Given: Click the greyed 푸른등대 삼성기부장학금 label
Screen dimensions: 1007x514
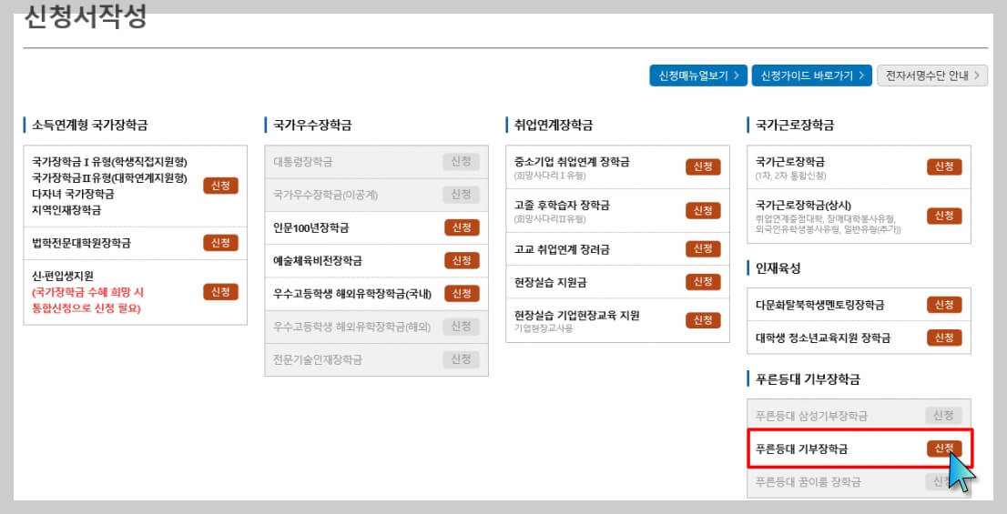Looking at the screenshot, I should [811, 416].
